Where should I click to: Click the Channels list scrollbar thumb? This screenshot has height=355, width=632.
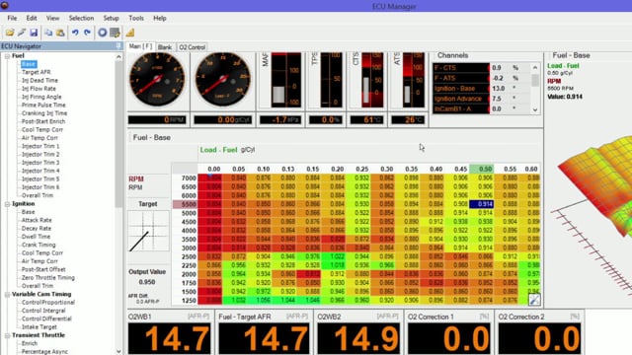point(535,80)
